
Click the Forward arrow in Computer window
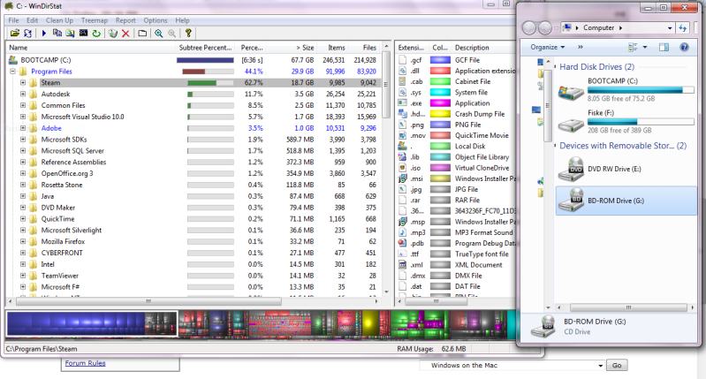pyautogui.click(x=545, y=28)
